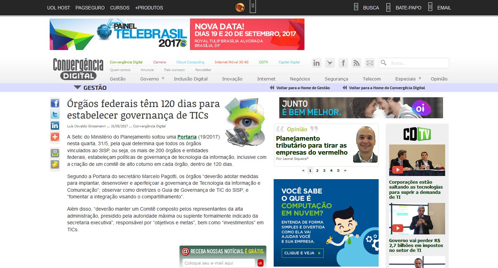Screen dimensions: 498x268
Task: Print this article using printer icon
Action: click(55, 153)
